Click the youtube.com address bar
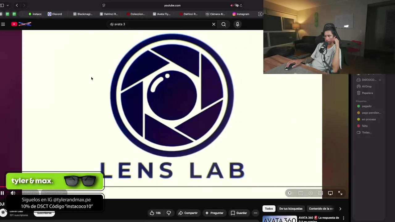395x222 pixels. [172, 5]
